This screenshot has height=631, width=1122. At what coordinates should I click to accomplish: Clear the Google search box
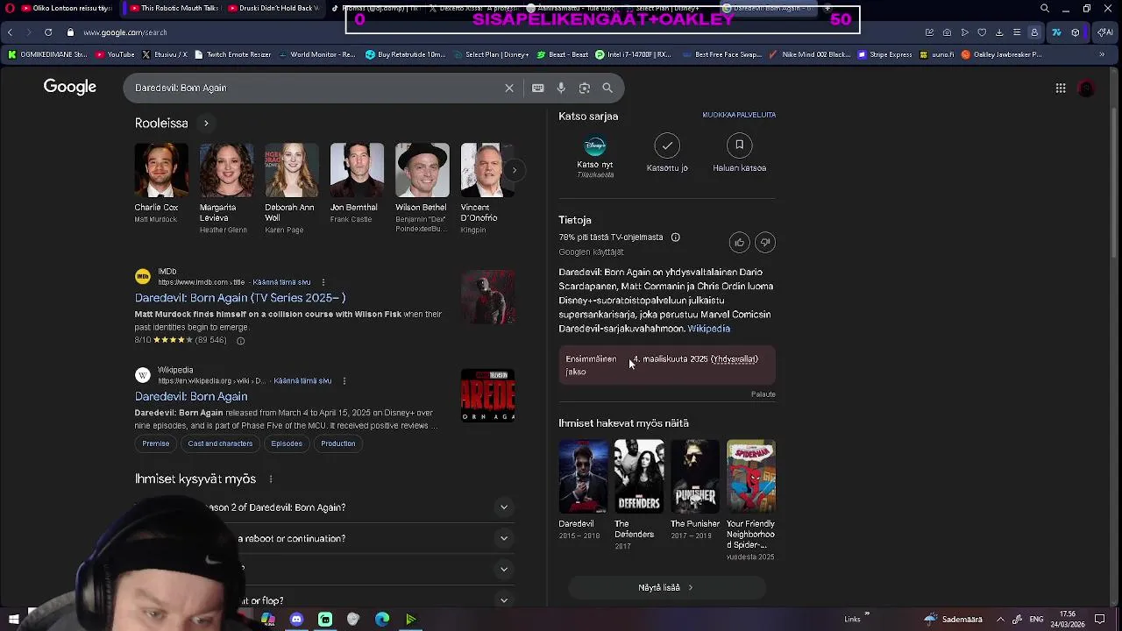[508, 88]
